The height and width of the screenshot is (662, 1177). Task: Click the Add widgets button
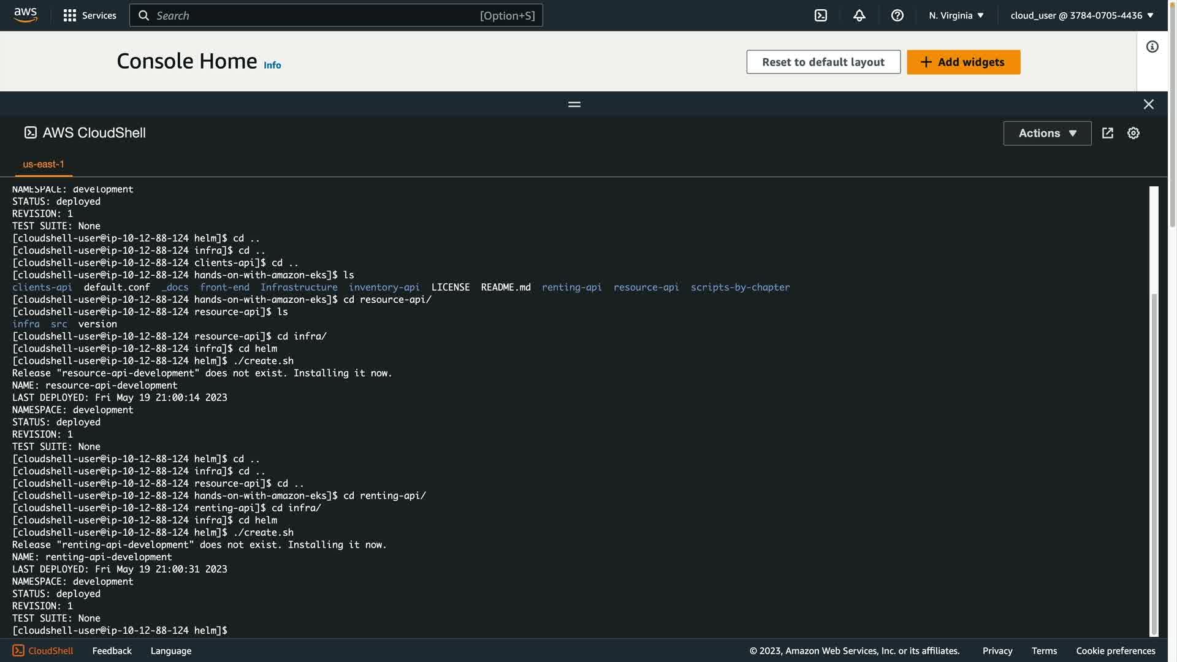[963, 62]
